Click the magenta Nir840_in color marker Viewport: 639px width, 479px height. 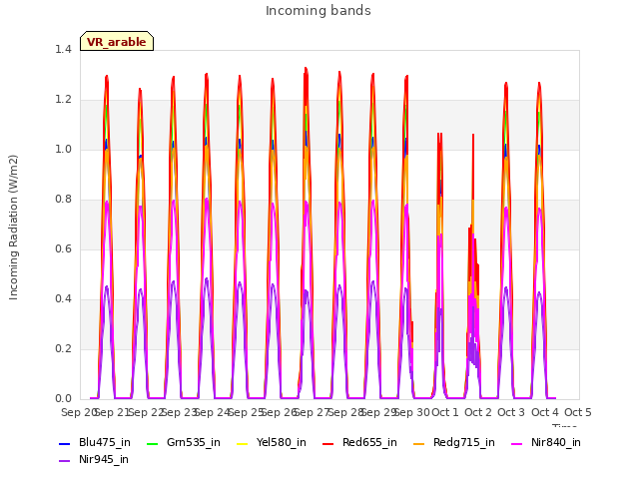[x=517, y=443]
